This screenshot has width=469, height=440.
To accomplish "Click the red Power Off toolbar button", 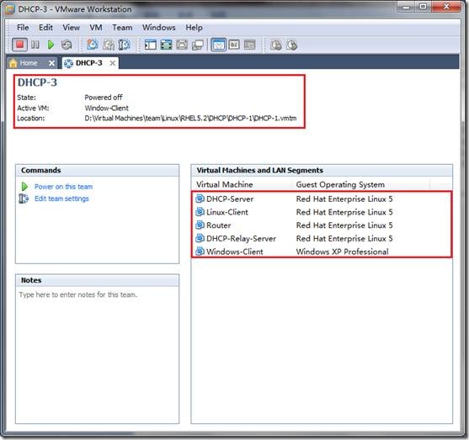I will [19, 45].
